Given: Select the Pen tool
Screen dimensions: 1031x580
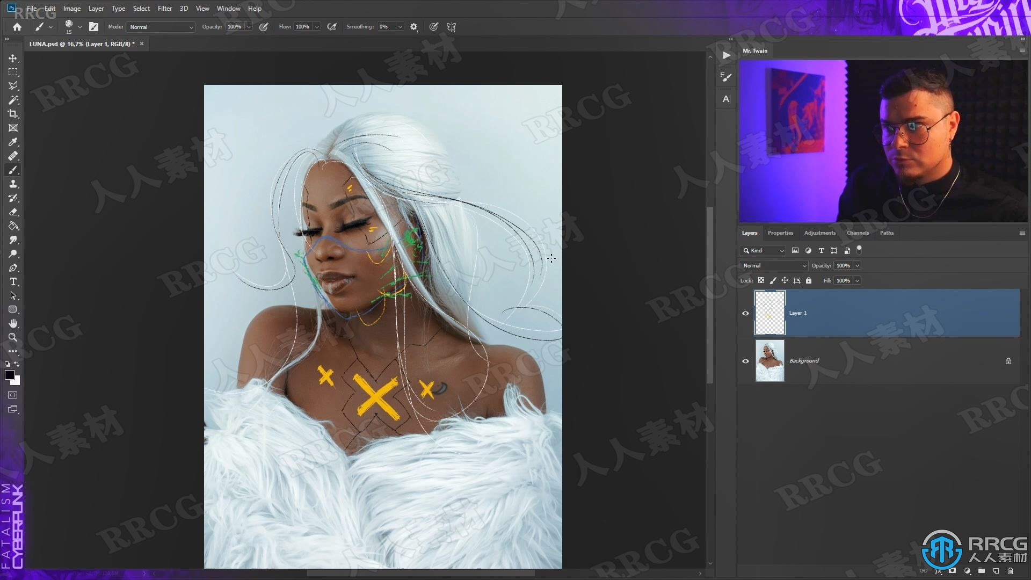Looking at the screenshot, I should [x=13, y=267].
